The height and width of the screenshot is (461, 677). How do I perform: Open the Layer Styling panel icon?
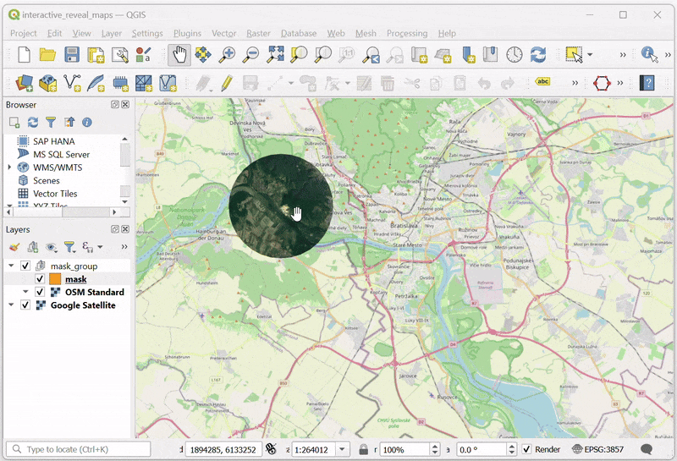(14, 247)
